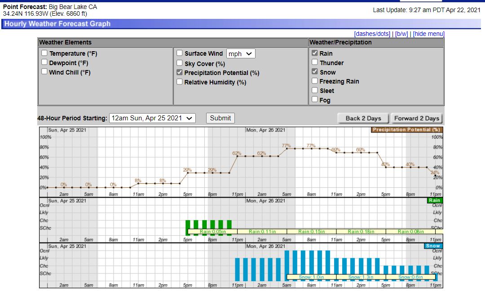Click the hide menu link
The image size is (485, 291).
pyautogui.click(x=428, y=34)
